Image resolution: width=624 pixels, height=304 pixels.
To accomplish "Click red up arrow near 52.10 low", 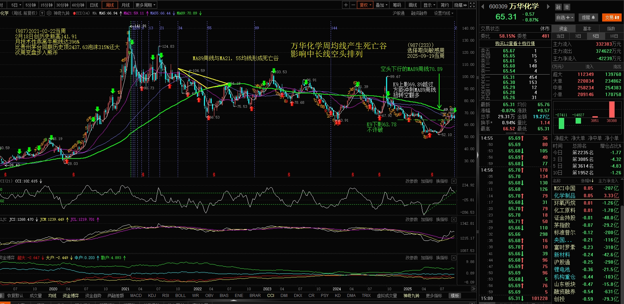I will (429, 135).
